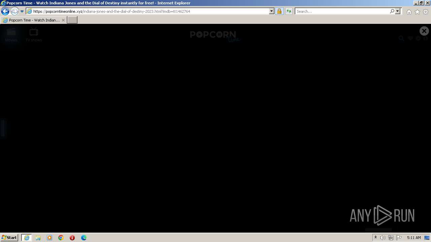
Task: Open the volume speaker tray icon
Action: click(383, 238)
